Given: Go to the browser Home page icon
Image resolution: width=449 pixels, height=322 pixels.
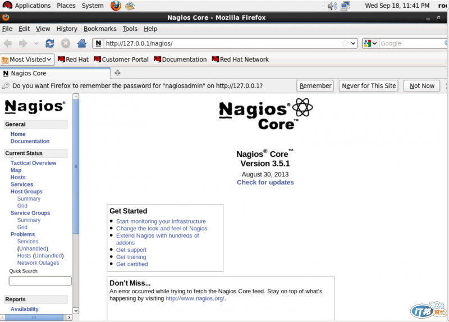Looking at the screenshot, I should tap(81, 44).
